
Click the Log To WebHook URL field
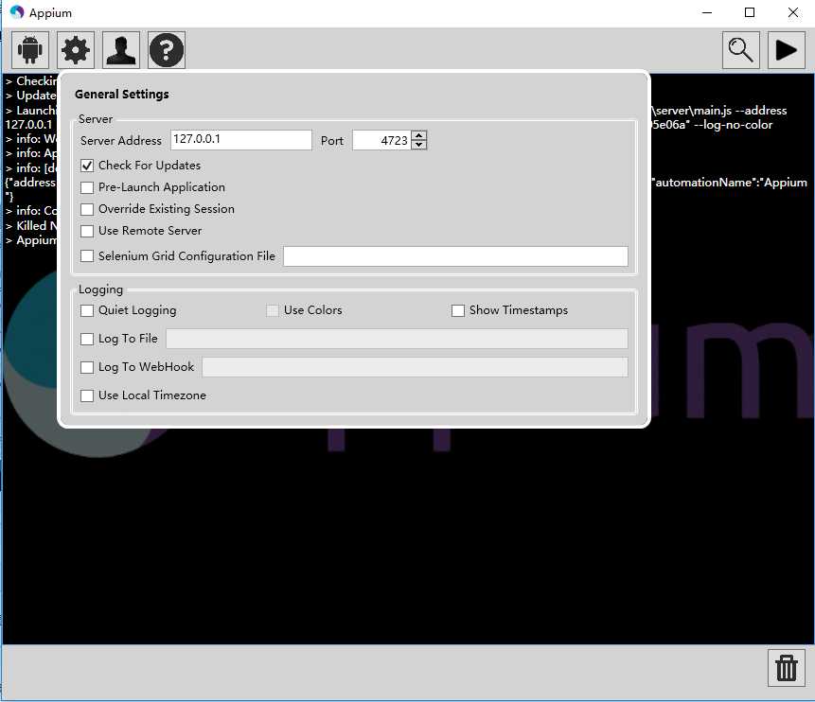click(416, 367)
